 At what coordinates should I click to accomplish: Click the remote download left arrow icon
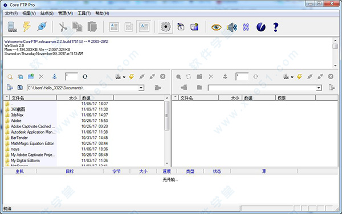(184, 88)
